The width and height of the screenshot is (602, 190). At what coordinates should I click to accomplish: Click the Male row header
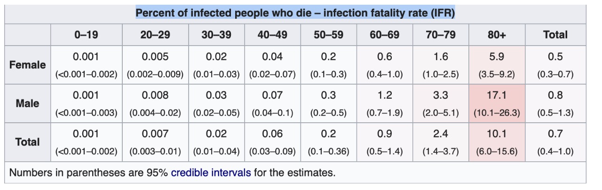[x=28, y=103]
